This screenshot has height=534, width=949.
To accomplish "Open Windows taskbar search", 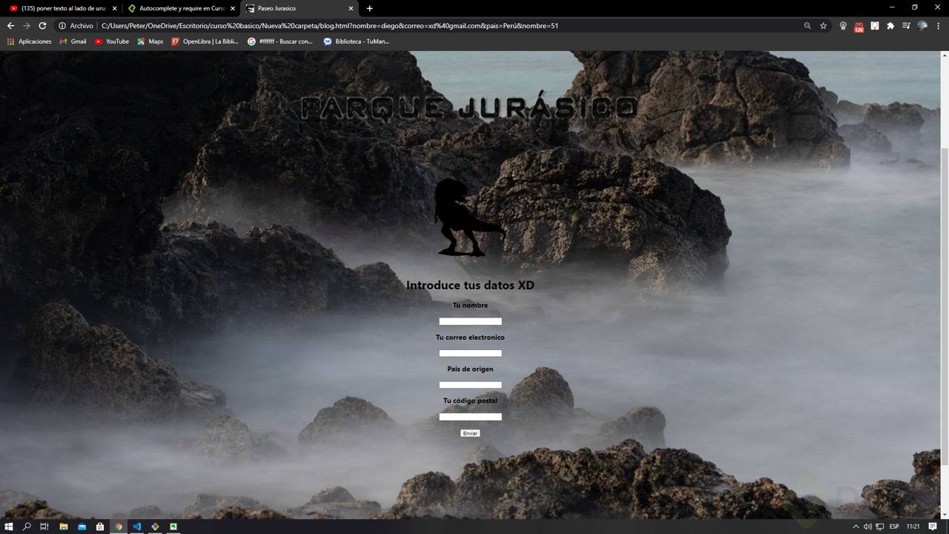I will (27, 527).
